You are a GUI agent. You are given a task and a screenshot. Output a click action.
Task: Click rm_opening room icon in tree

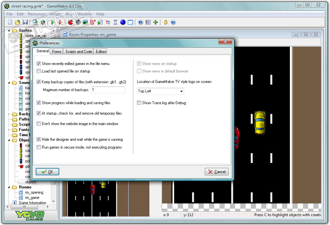(21, 192)
